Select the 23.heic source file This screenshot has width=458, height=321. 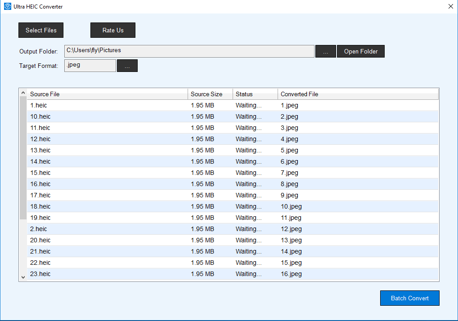pyautogui.click(x=40, y=274)
